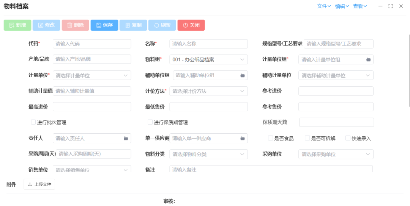Focus the 产地/品牌 input field
This screenshot has height=206, width=410.
pos(92,59)
